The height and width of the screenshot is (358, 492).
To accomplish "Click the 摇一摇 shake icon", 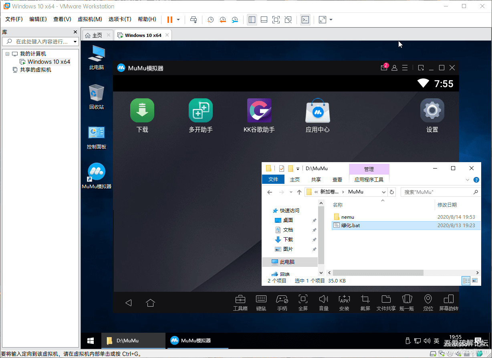I will click(x=407, y=303).
